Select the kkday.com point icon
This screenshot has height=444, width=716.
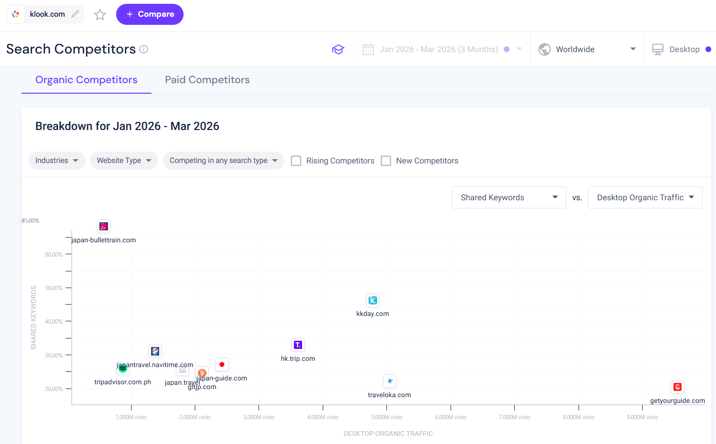point(373,300)
